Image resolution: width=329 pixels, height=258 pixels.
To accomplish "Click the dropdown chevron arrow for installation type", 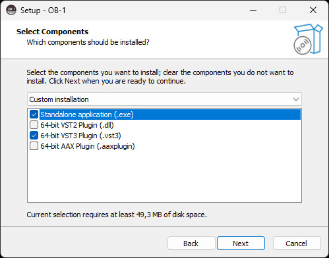I will (296, 99).
